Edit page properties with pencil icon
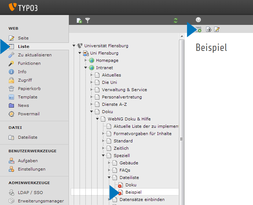The height and width of the screenshot is (205, 253). pos(217,30)
